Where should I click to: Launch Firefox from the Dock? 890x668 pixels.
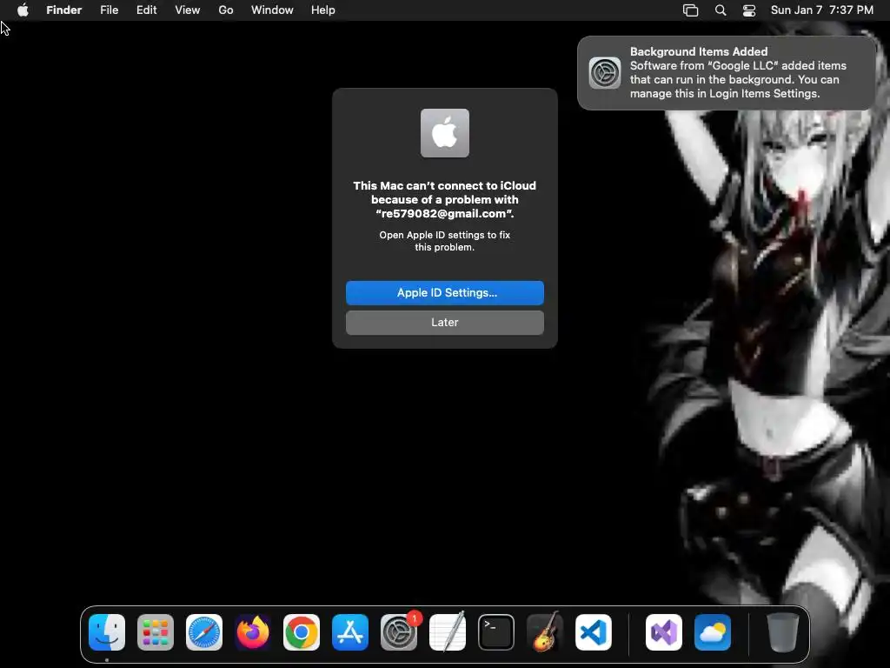pos(253,632)
